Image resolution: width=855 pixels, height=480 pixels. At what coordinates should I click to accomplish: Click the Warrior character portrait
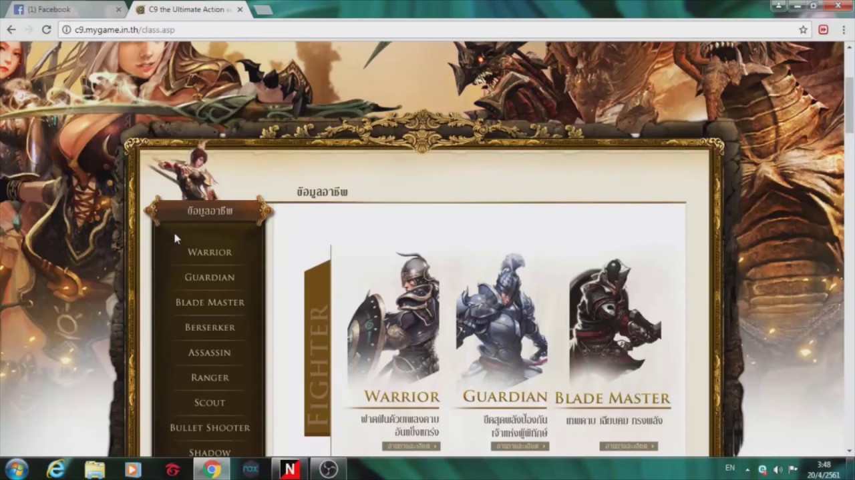(394, 317)
